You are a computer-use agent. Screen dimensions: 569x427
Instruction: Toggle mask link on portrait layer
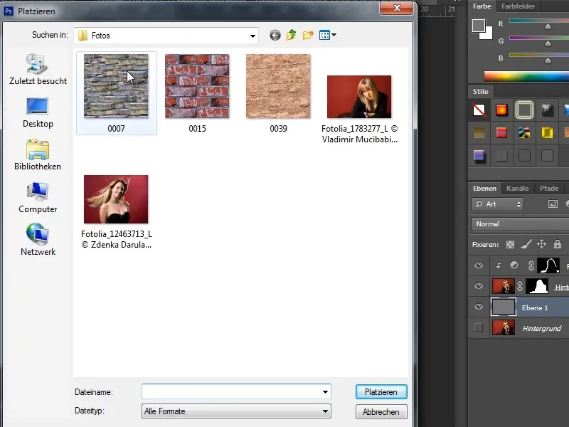(520, 286)
